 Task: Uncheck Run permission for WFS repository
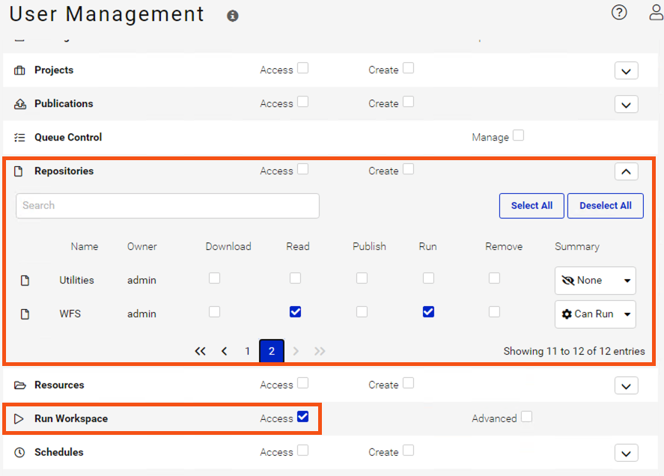coord(428,311)
